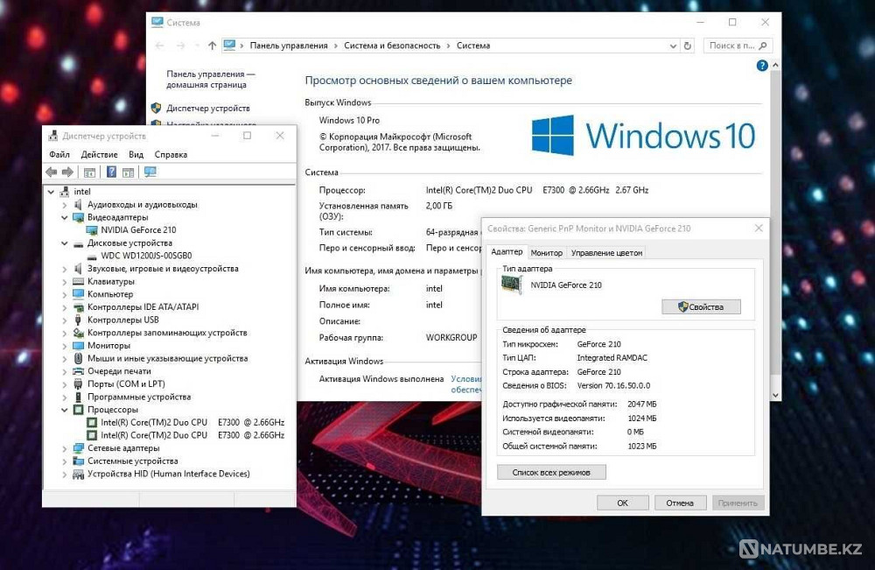Click the properties dialog scrollbar arrow
Image resolution: width=875 pixels, height=570 pixels.
click(773, 394)
